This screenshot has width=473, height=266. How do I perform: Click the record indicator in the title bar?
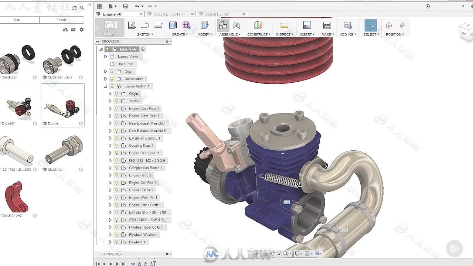click(x=428, y=6)
